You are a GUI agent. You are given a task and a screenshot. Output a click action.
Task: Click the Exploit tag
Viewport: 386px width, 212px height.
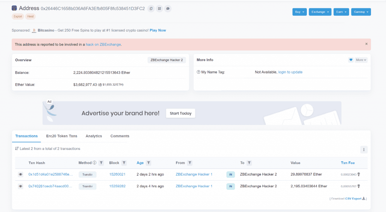tap(18, 17)
